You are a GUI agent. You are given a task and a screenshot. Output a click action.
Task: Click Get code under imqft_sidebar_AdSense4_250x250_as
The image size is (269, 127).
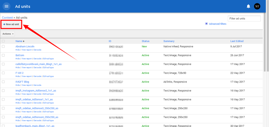click(37, 120)
